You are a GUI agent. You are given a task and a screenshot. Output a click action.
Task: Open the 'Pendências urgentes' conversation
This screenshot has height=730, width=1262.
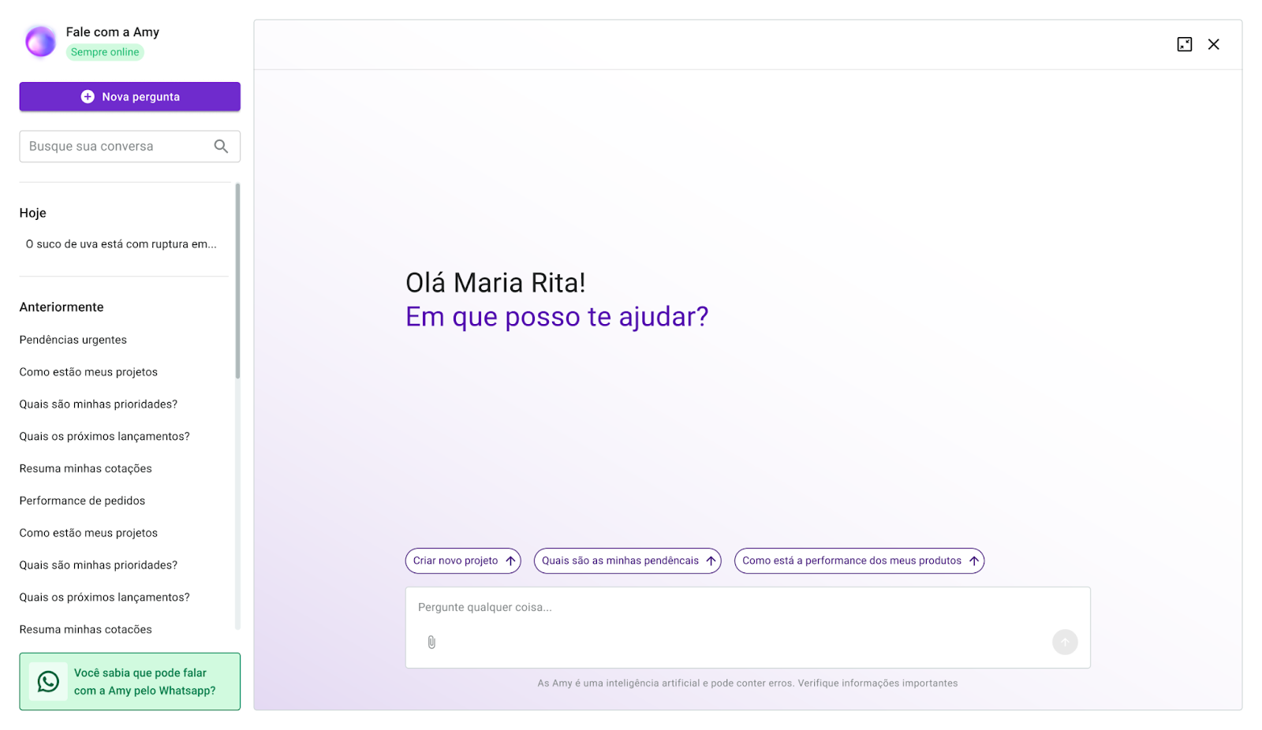tap(73, 340)
